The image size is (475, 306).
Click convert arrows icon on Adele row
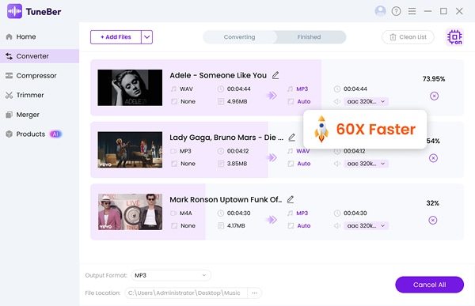point(272,96)
